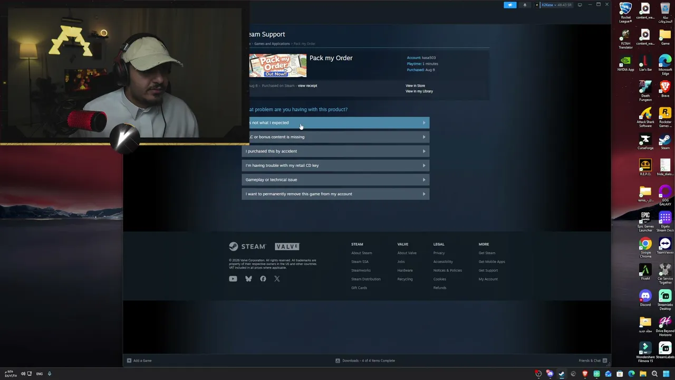Click the Pack my Order game banner
The image size is (675, 380).
pyautogui.click(x=277, y=65)
